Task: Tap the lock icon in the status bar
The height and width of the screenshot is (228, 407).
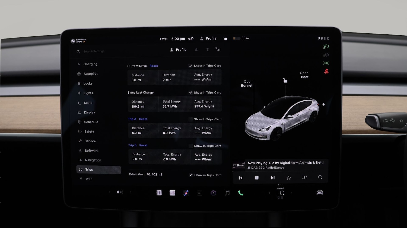Action: tap(225, 38)
